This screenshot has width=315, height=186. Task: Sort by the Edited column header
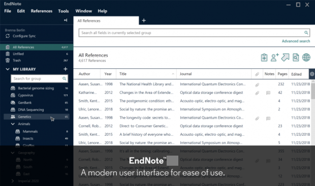(296, 74)
